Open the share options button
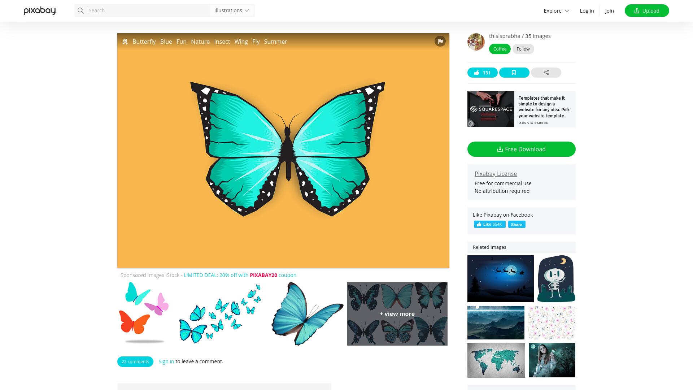Screen dimensions: 693x390 [546, 73]
